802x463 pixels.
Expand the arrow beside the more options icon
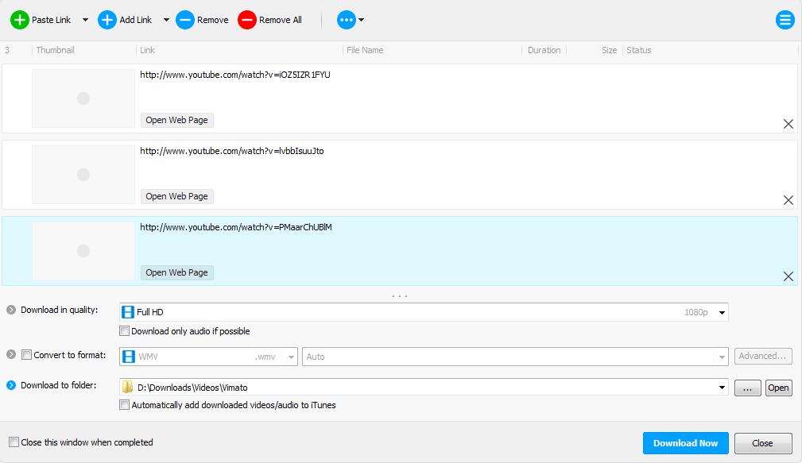(x=361, y=20)
